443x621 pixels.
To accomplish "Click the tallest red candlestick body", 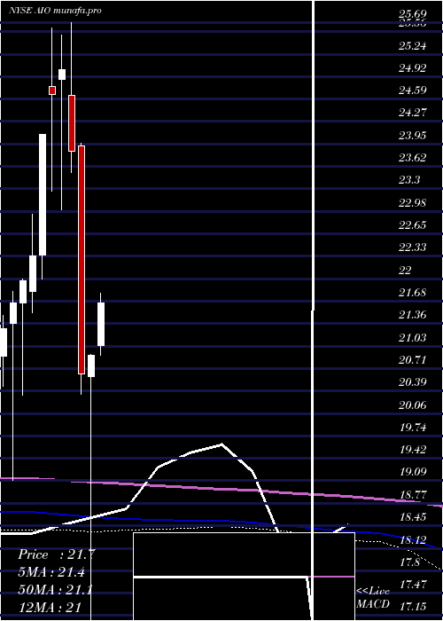I will pyautogui.click(x=82, y=260).
